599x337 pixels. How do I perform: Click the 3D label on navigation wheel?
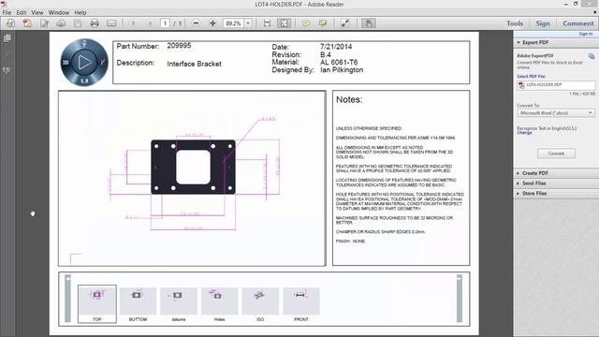pyautogui.click(x=66, y=63)
